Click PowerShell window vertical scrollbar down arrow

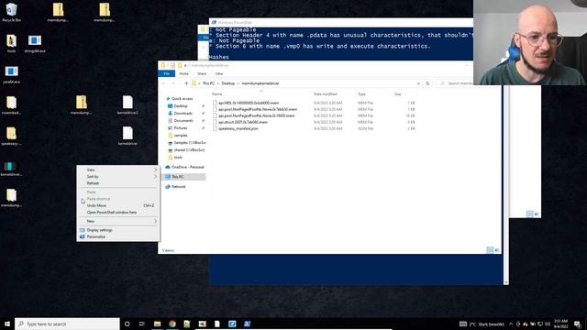pos(506,282)
